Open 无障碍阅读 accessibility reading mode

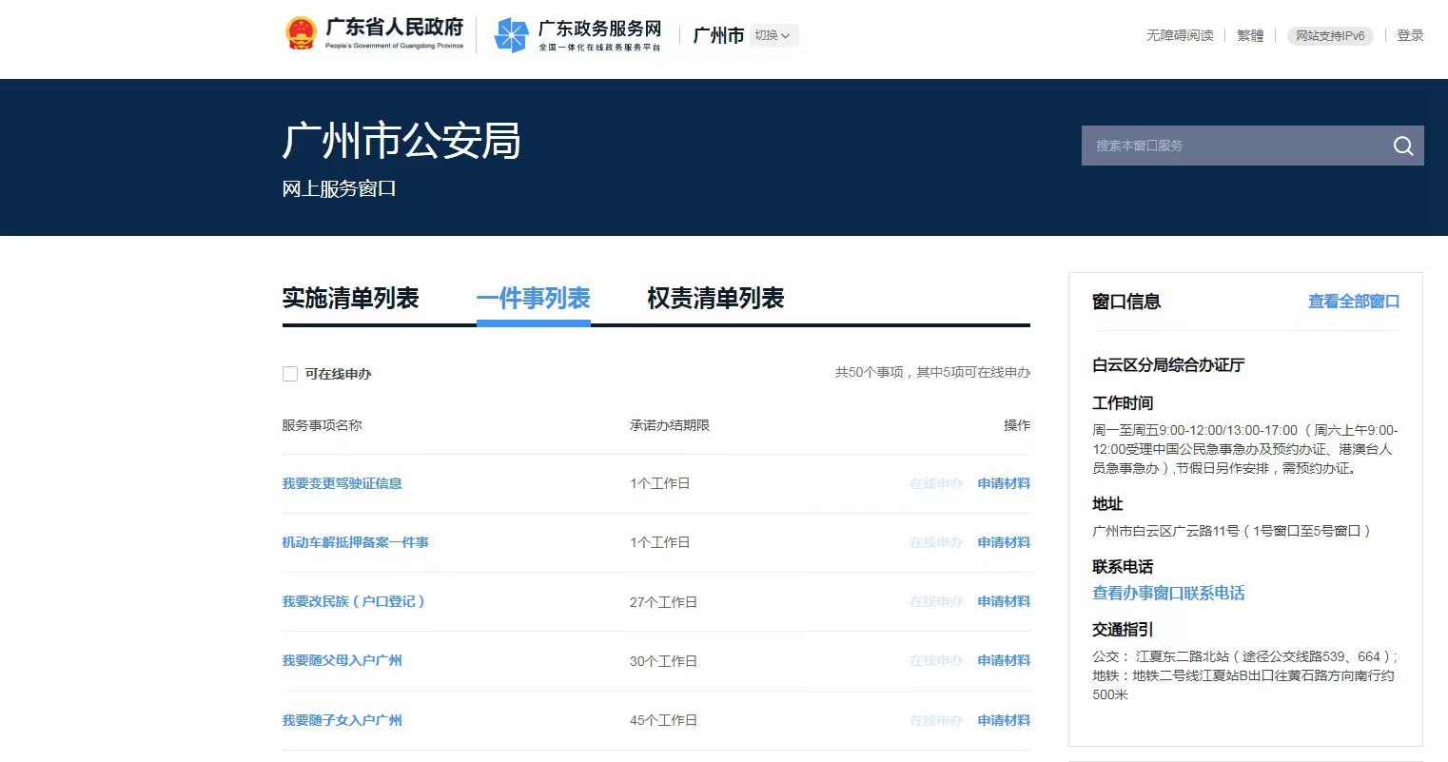tap(1180, 35)
